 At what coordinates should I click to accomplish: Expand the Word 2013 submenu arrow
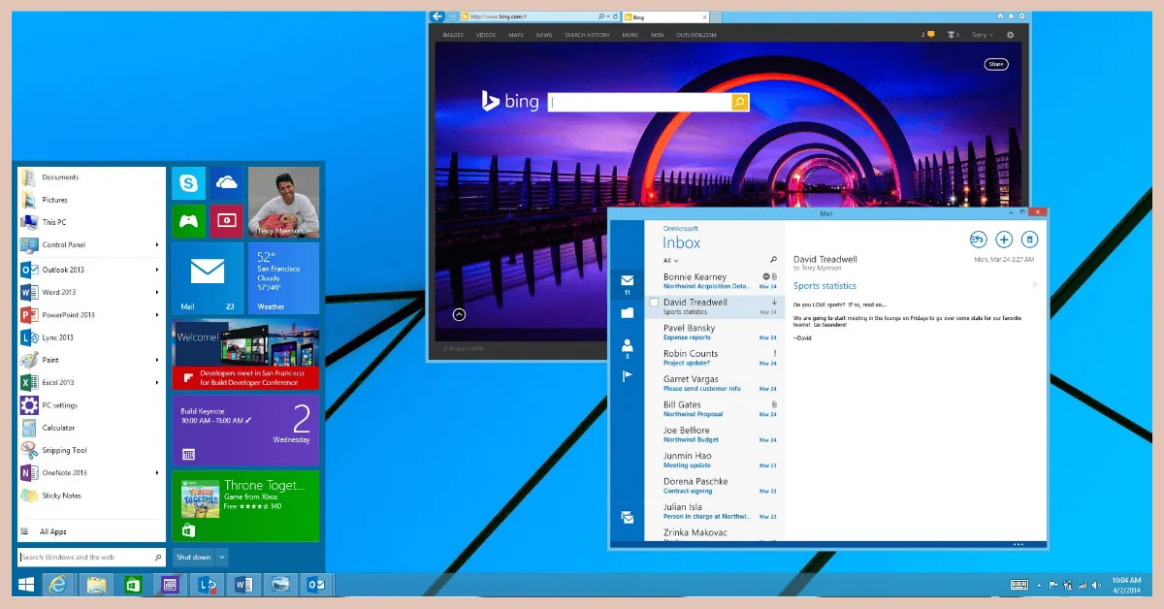(x=157, y=292)
